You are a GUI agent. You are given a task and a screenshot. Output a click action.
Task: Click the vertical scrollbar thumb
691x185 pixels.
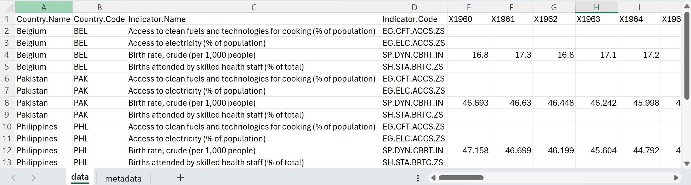coord(687,55)
